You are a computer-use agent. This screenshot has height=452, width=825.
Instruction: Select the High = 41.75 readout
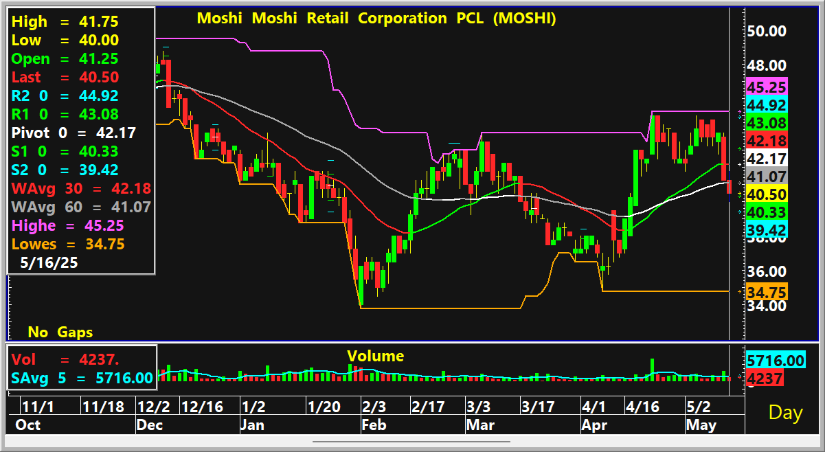[x=65, y=22]
